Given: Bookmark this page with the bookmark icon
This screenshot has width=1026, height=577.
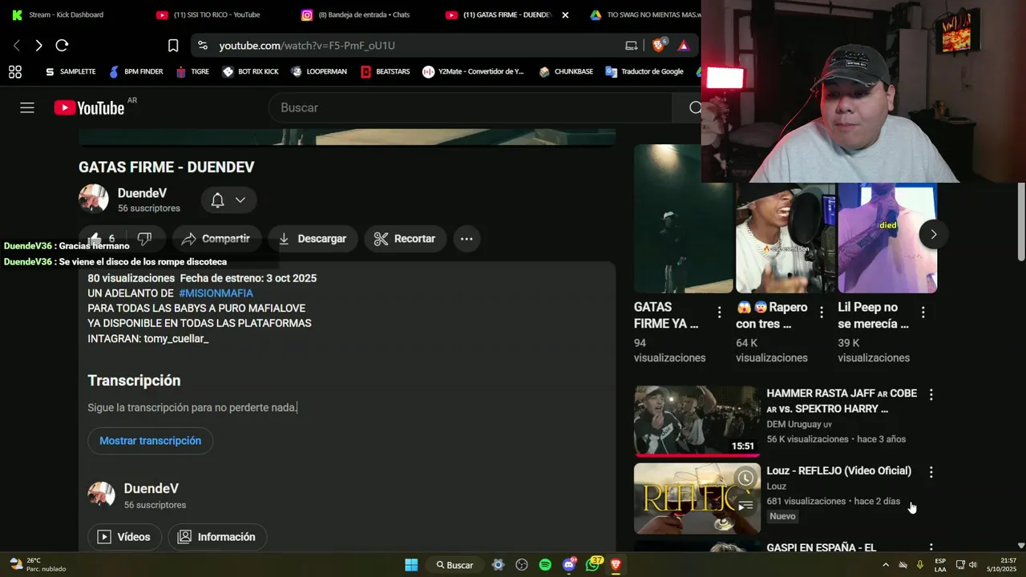Looking at the screenshot, I should 173,46.
